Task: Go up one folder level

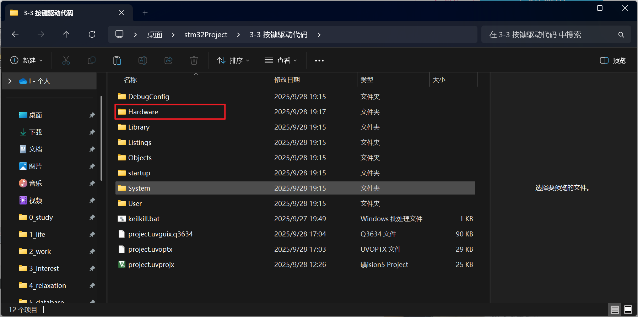Action: [x=66, y=34]
